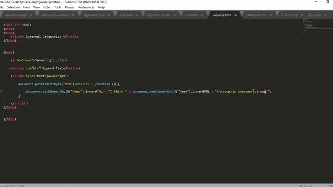333x187 pixels.
Task: Close the dbconn.php — Posts tab
Action: coord(73,15)
